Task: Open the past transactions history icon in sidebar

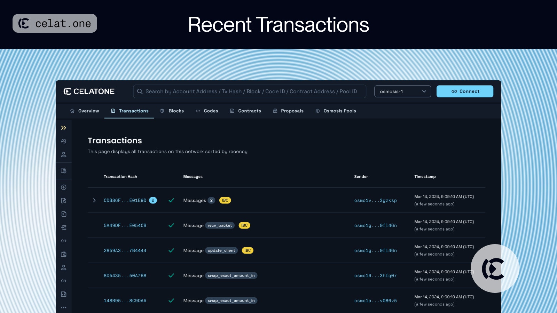Action: [63, 141]
